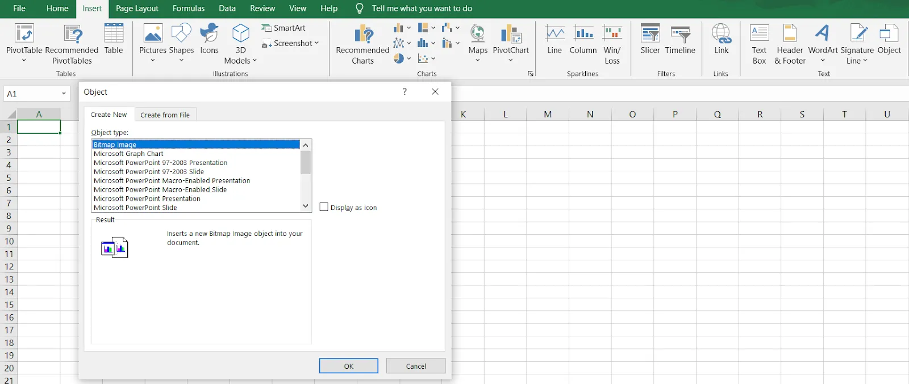Insert a hyperlink with Link
The width and height of the screenshot is (909, 384).
click(x=721, y=39)
